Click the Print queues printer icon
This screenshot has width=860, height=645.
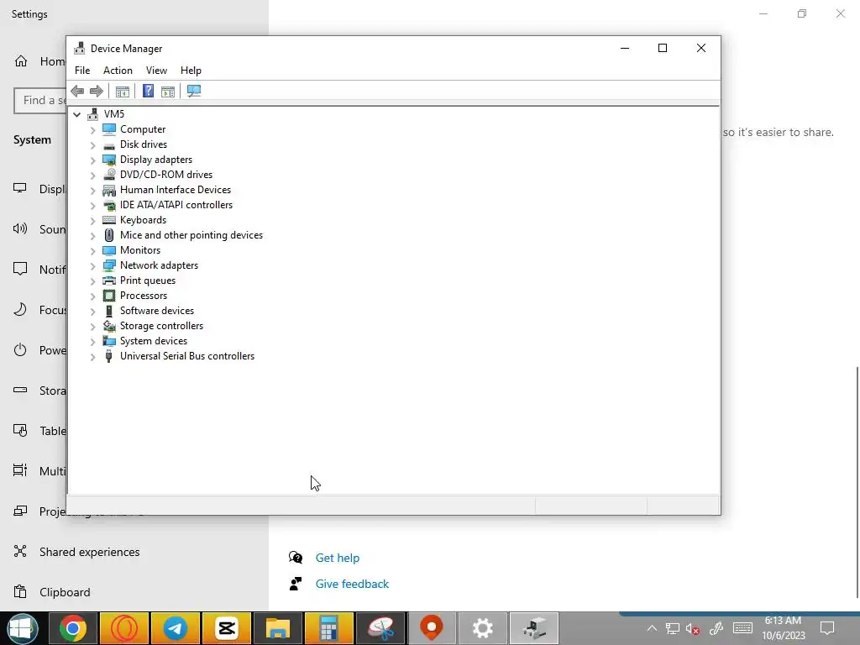click(109, 281)
